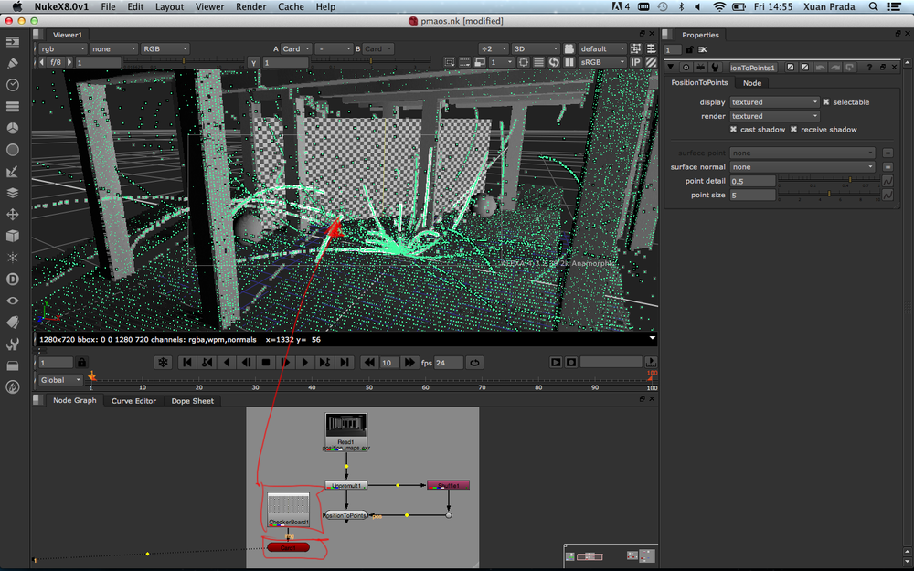Open the 3D nodes cube icon
This screenshot has width=914, height=571.
coord(13,236)
